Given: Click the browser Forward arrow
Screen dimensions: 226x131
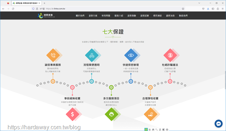Looking at the screenshot, I should (x=8, y=9).
